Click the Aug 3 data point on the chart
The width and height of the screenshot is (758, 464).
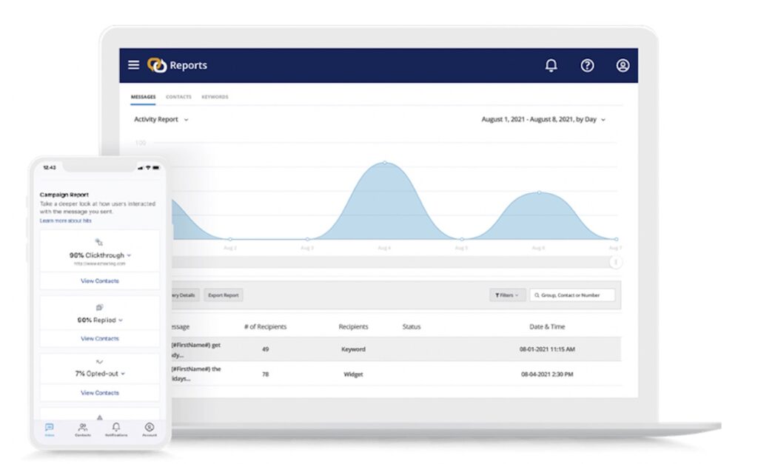pos(307,239)
